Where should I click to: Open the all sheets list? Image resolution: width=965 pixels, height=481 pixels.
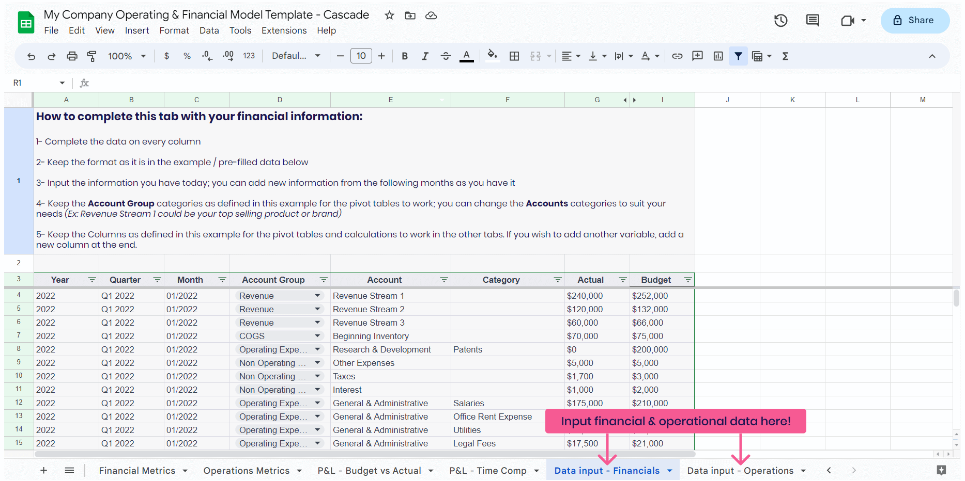[69, 470]
